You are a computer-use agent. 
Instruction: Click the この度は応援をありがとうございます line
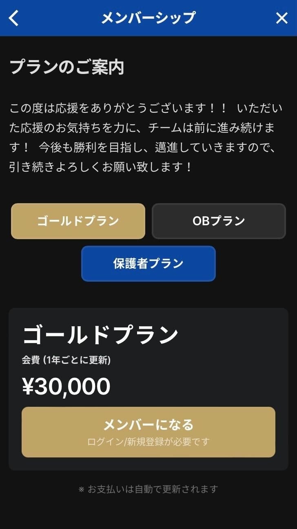click(118, 109)
